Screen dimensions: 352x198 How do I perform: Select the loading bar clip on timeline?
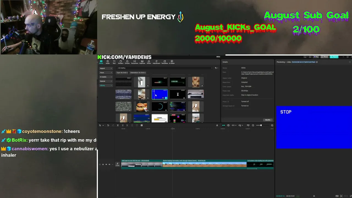(x=260, y=164)
